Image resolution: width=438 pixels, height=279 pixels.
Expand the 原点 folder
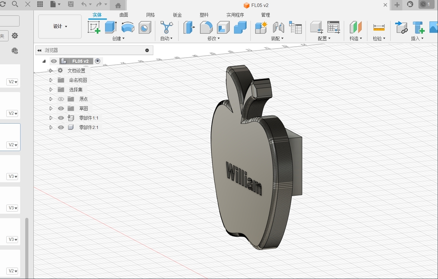point(51,99)
